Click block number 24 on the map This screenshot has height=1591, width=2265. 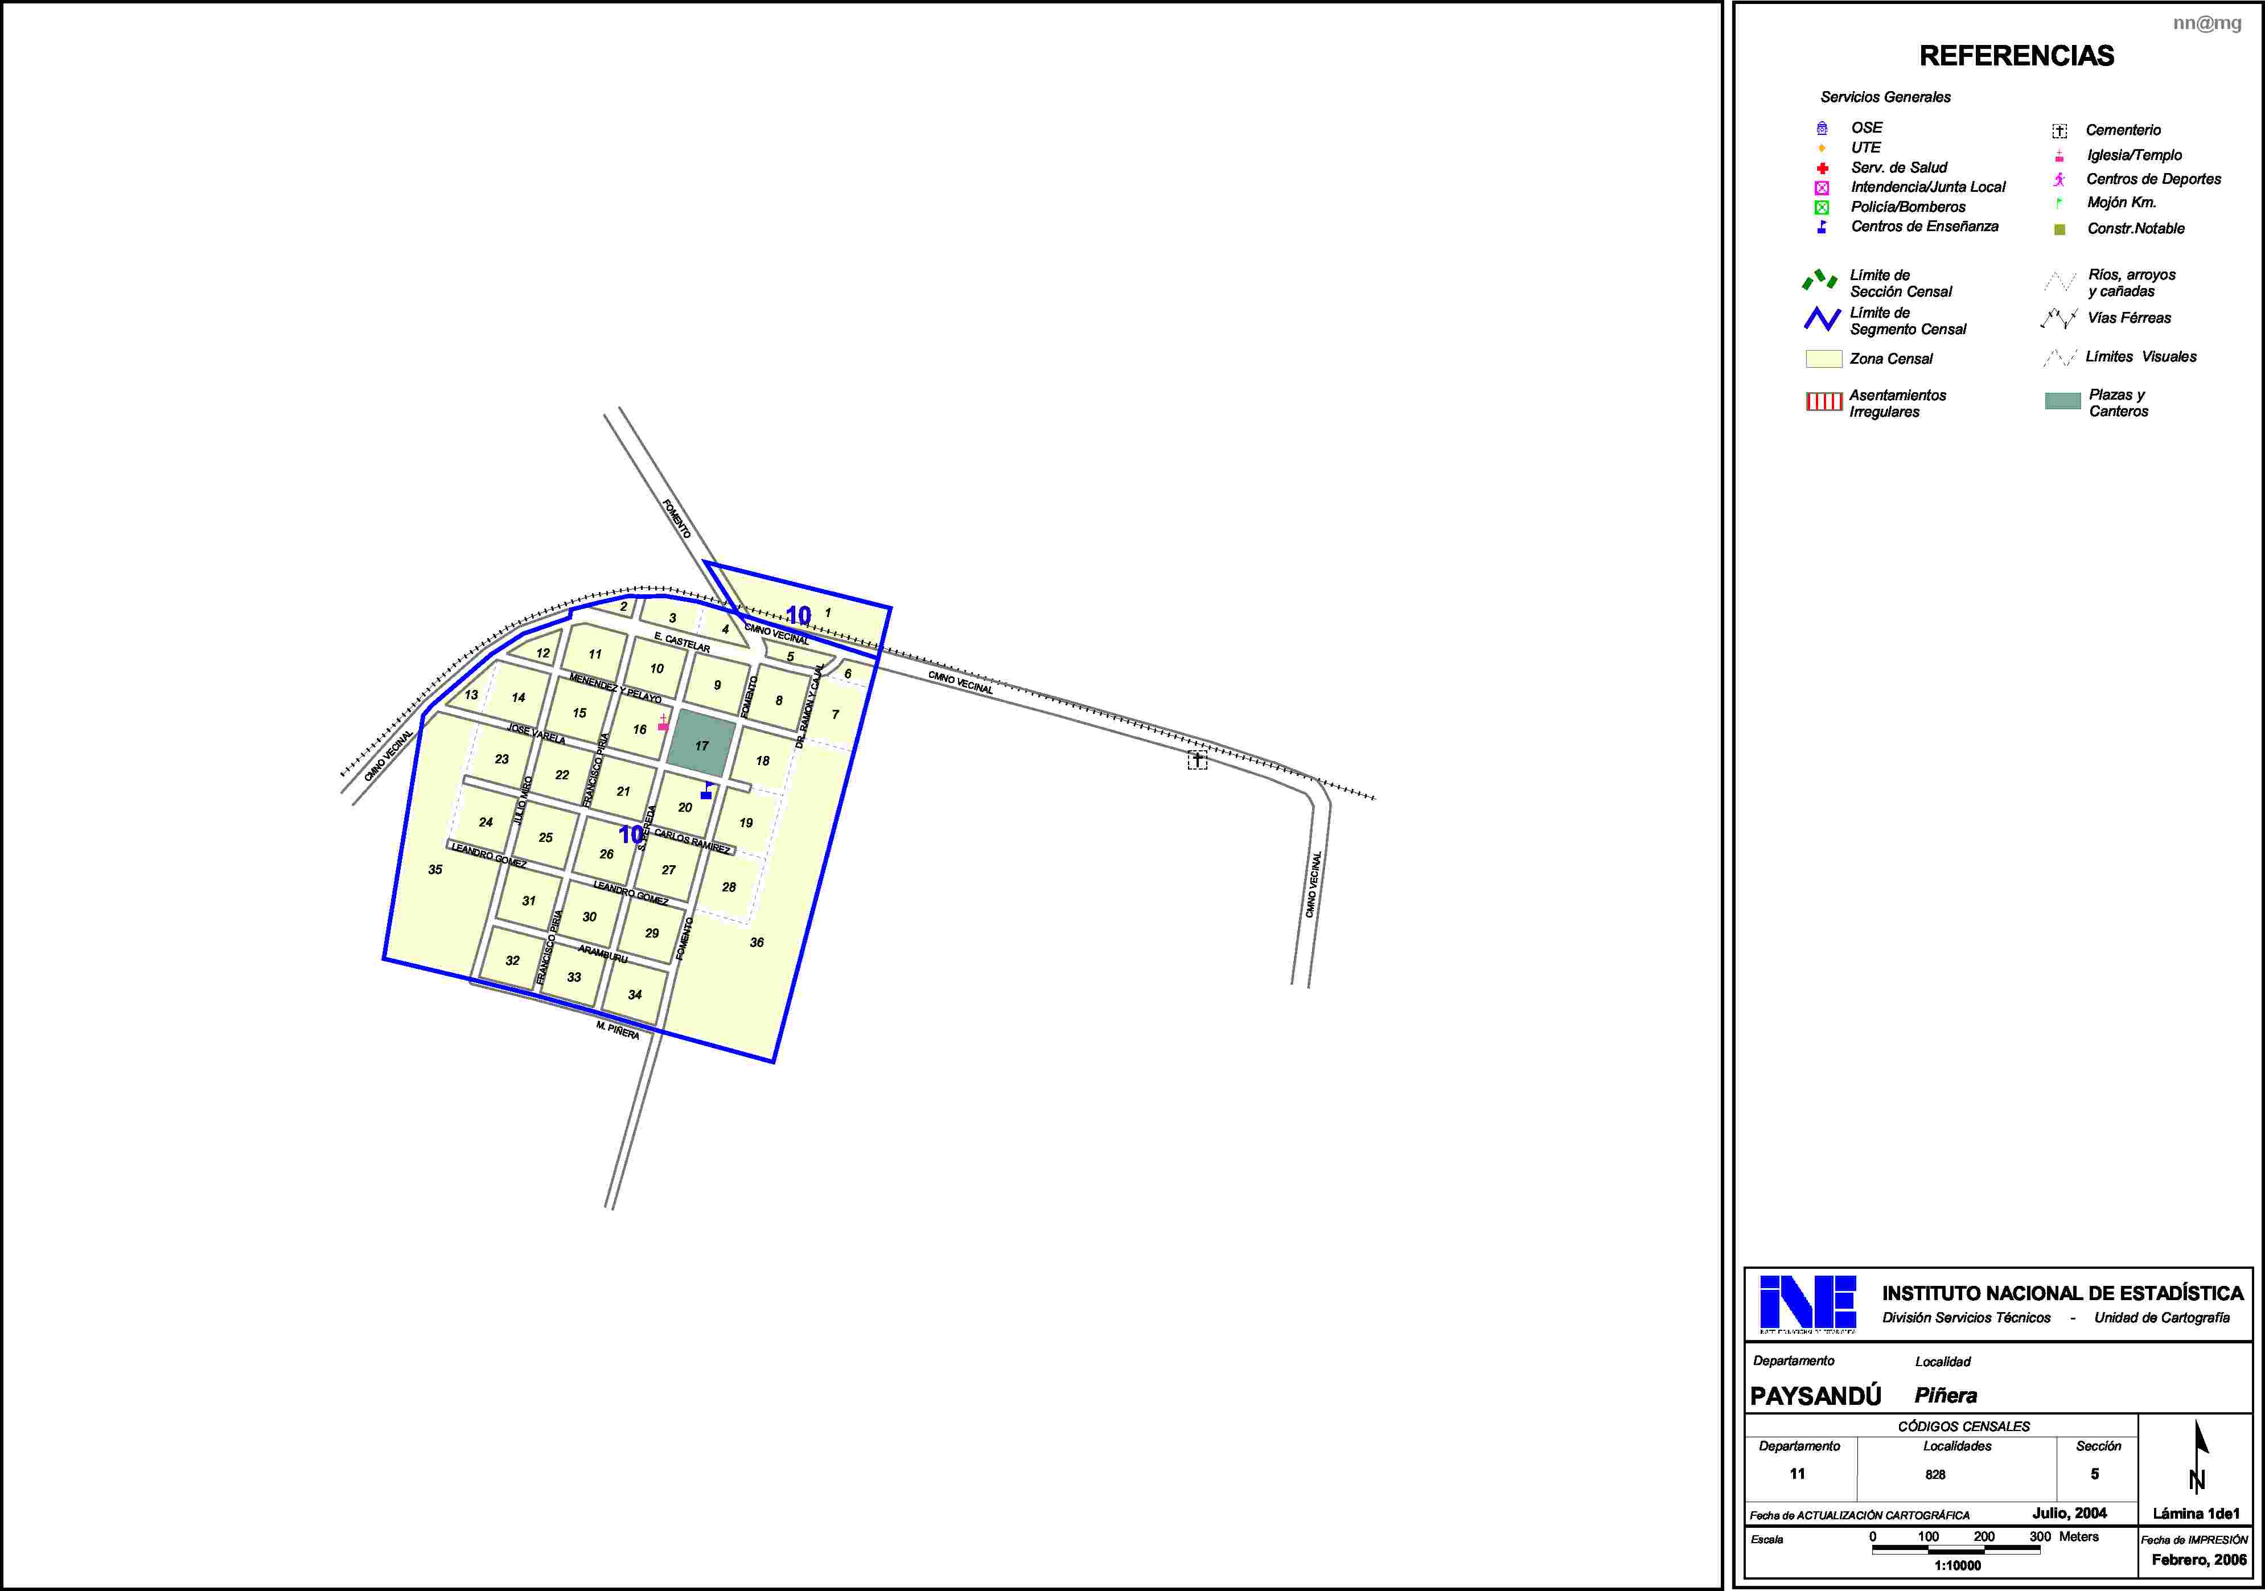(x=486, y=821)
